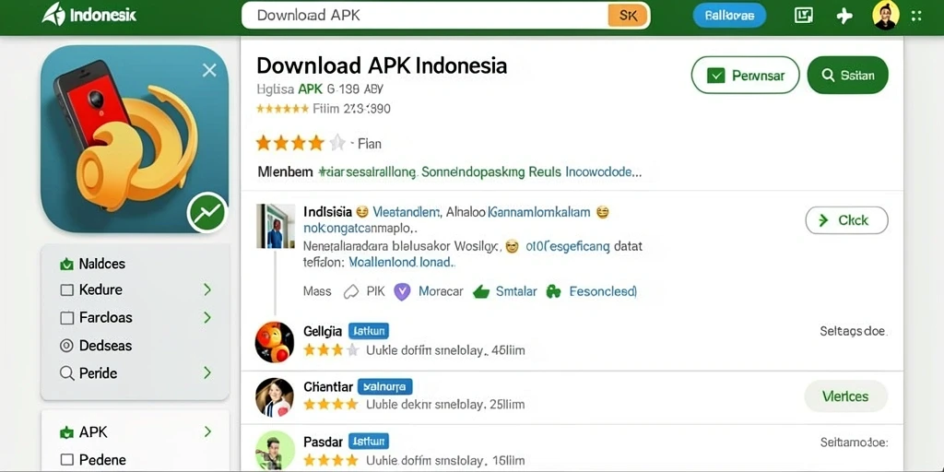Select the Dedseas radio option
This screenshot has width=944, height=472.
(x=66, y=346)
